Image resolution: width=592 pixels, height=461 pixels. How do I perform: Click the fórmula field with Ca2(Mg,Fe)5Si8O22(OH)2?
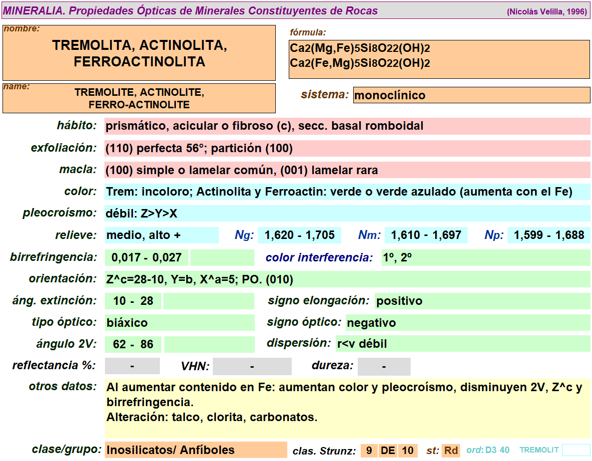coord(439,59)
